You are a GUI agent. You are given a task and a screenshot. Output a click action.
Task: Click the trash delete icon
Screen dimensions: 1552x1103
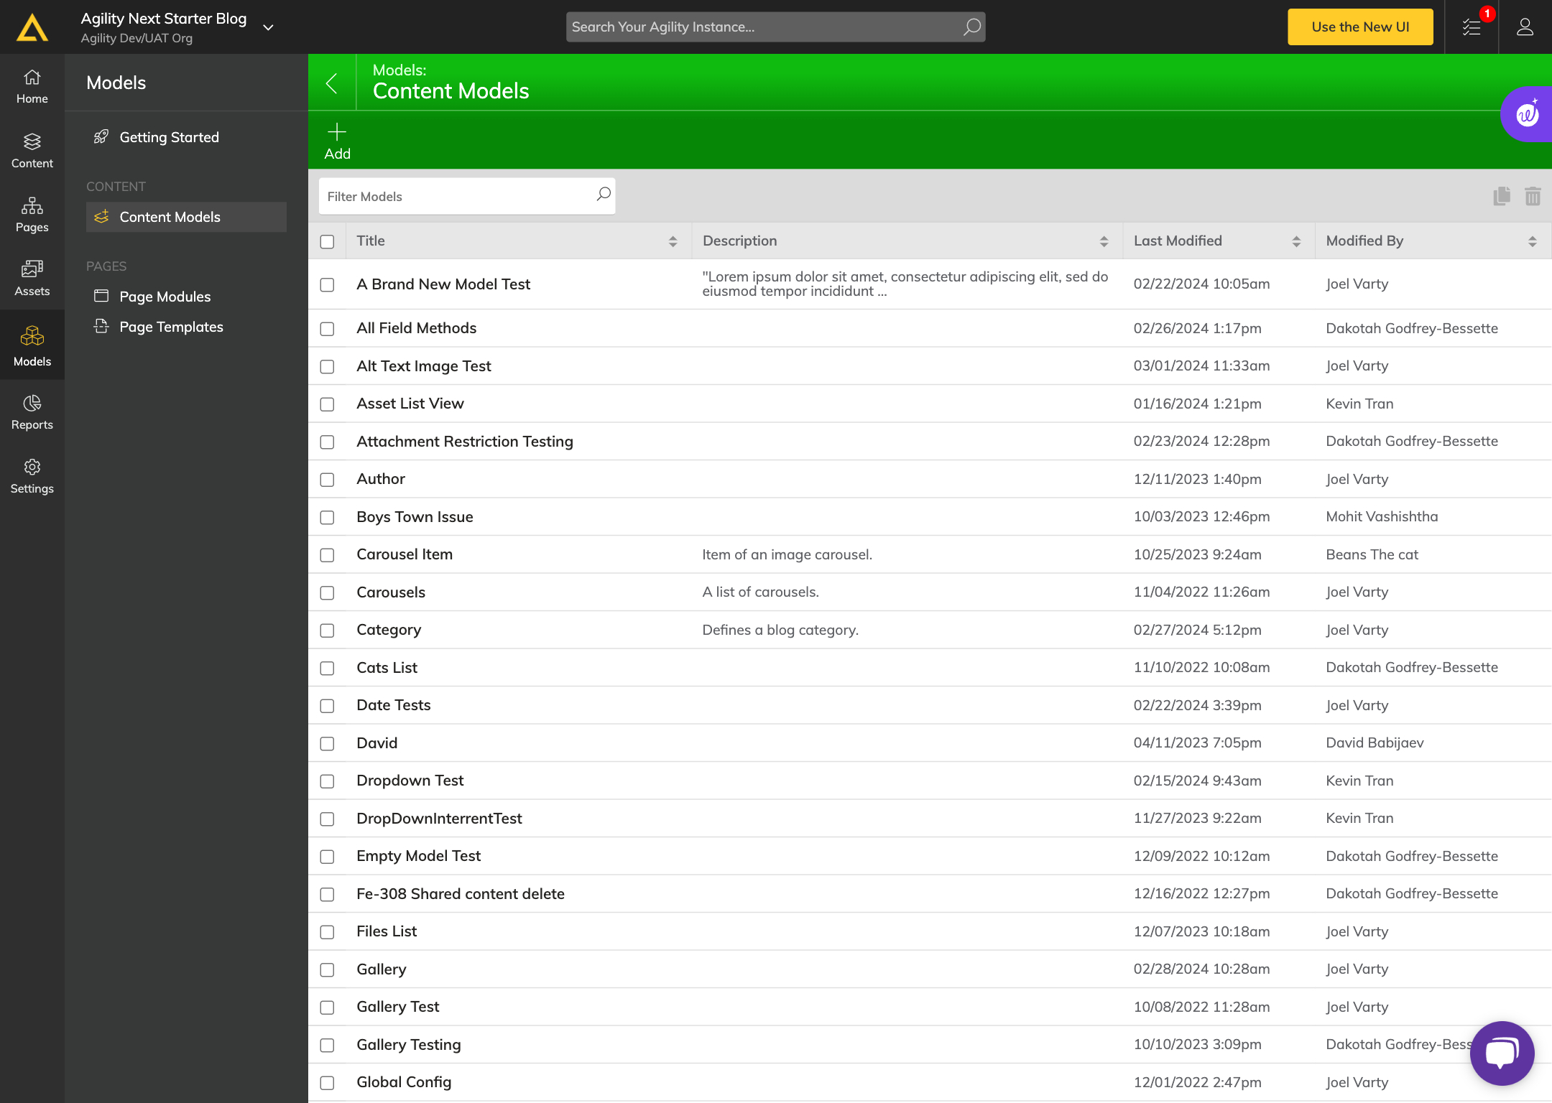coord(1533,196)
